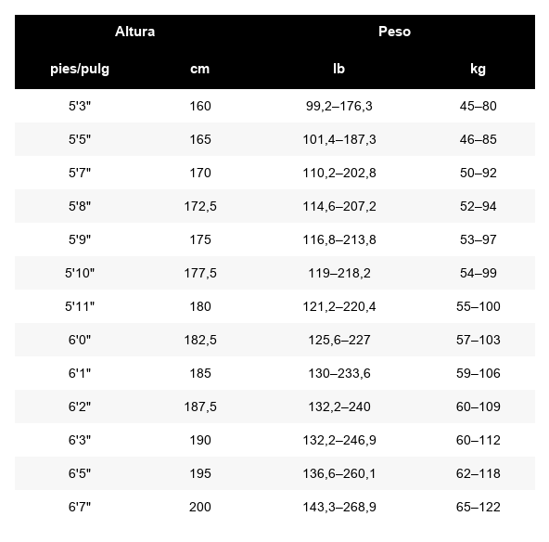Select the cm subheader
Viewport: 549px width, 542px height.
200,69
